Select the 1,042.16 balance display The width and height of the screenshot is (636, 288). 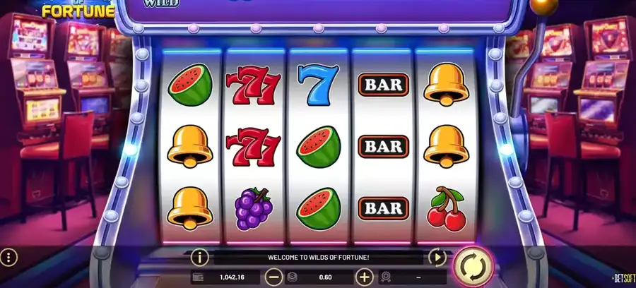232,277
